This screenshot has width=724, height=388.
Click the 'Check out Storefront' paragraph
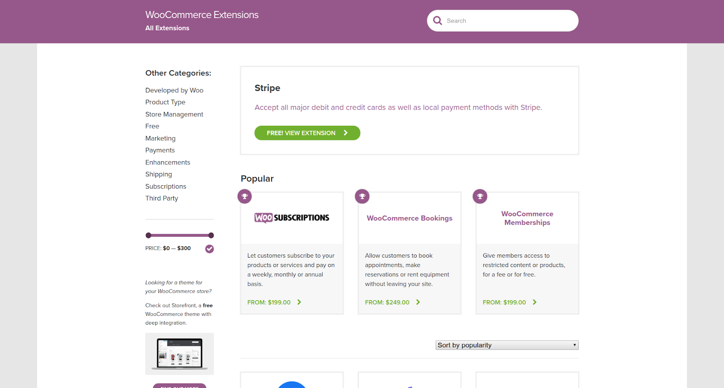(179, 314)
